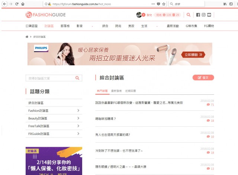Click the forum search magnifier icon

click(77, 78)
